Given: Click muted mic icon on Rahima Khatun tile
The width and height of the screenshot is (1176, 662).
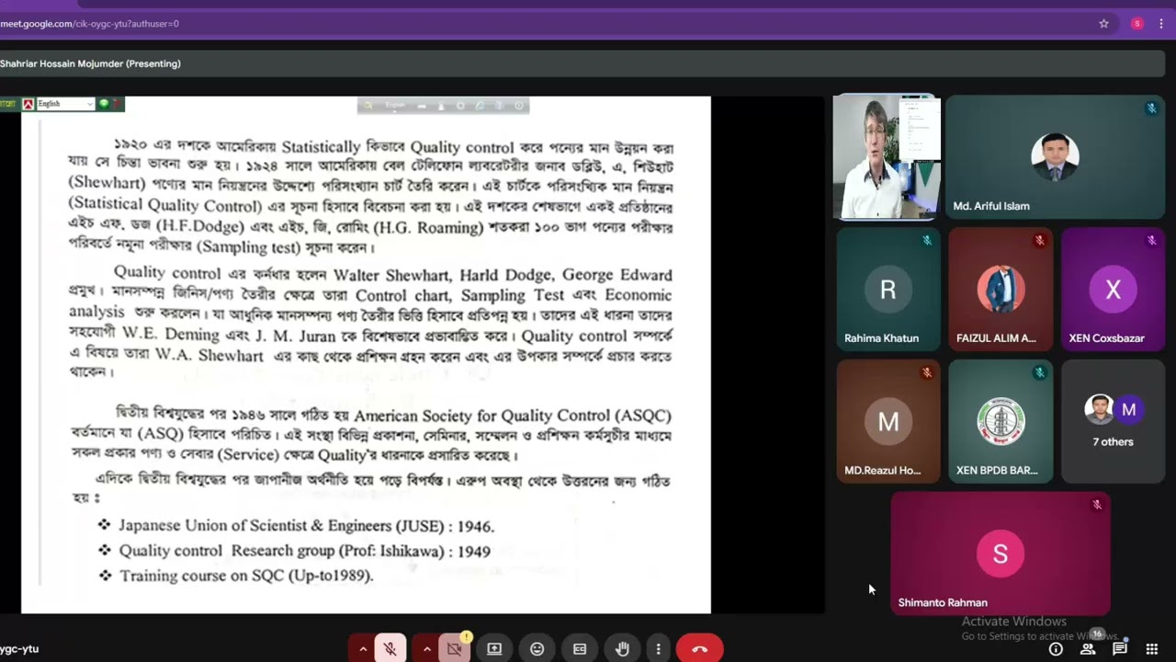Looking at the screenshot, I should pos(927,241).
